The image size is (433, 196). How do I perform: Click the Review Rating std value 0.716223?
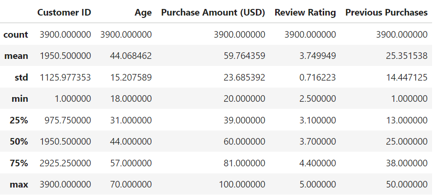coord(318,77)
